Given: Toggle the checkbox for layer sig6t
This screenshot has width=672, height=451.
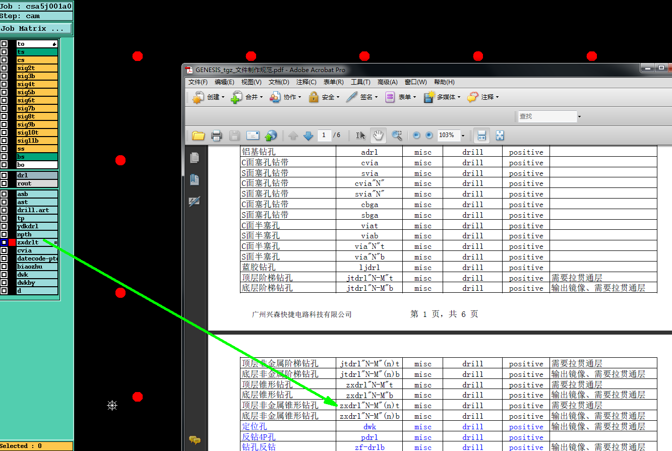Looking at the screenshot, I should click(4, 100).
